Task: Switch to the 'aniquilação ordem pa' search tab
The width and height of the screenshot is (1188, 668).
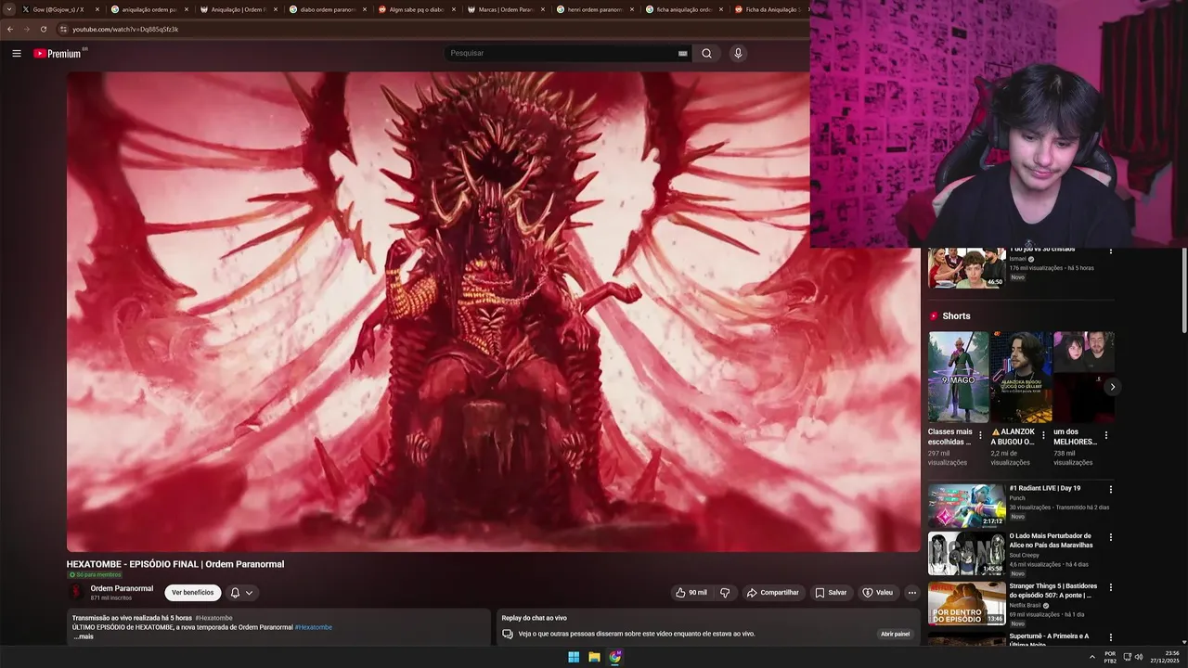Action: coord(149,9)
